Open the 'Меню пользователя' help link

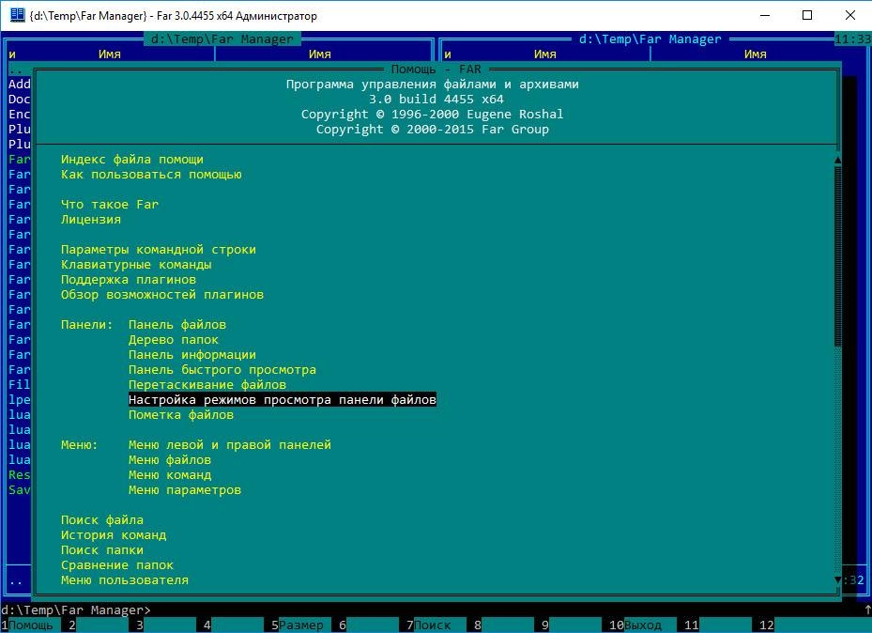(x=125, y=580)
